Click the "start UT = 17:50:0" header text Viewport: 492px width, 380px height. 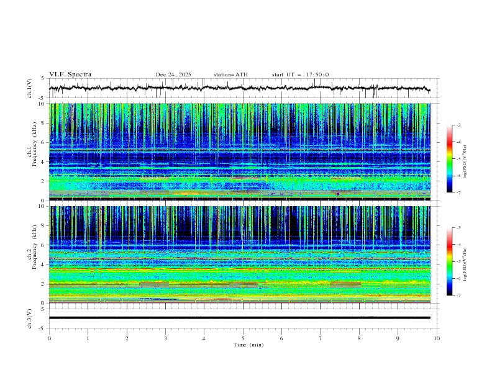click(300, 75)
